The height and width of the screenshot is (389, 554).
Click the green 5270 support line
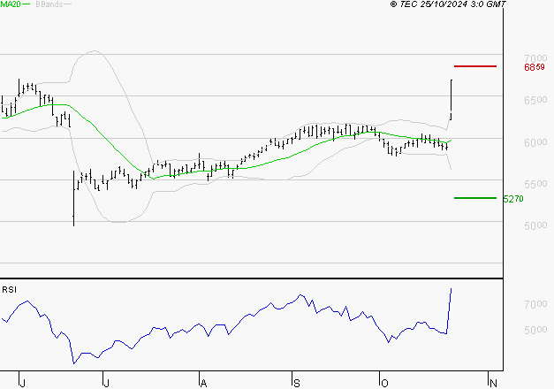[x=475, y=198]
